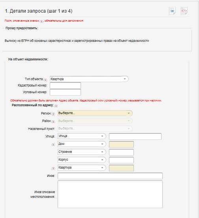Screen dimensions: 199x218
Task: Click the marker icon left of Дом dropdown
Action: tap(53, 145)
